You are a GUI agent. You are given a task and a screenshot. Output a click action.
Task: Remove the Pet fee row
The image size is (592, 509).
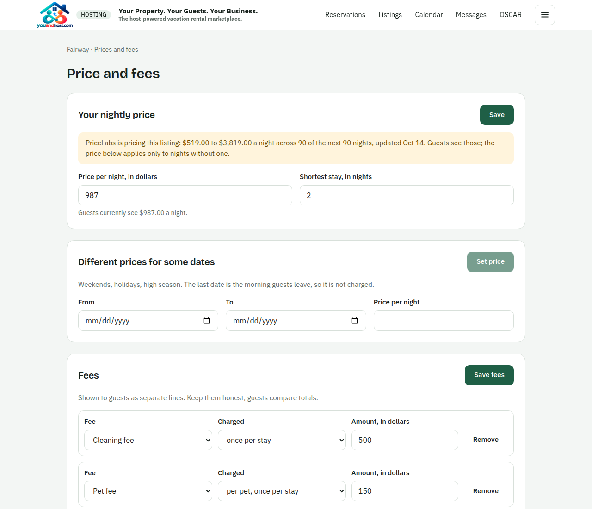(x=486, y=491)
